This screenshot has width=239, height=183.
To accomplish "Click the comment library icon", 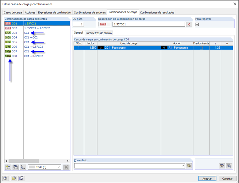I will (189, 166).
